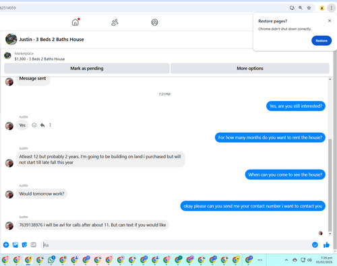Click the small seen-indicator avatar
337x266 pixels.
click(x=321, y=233)
